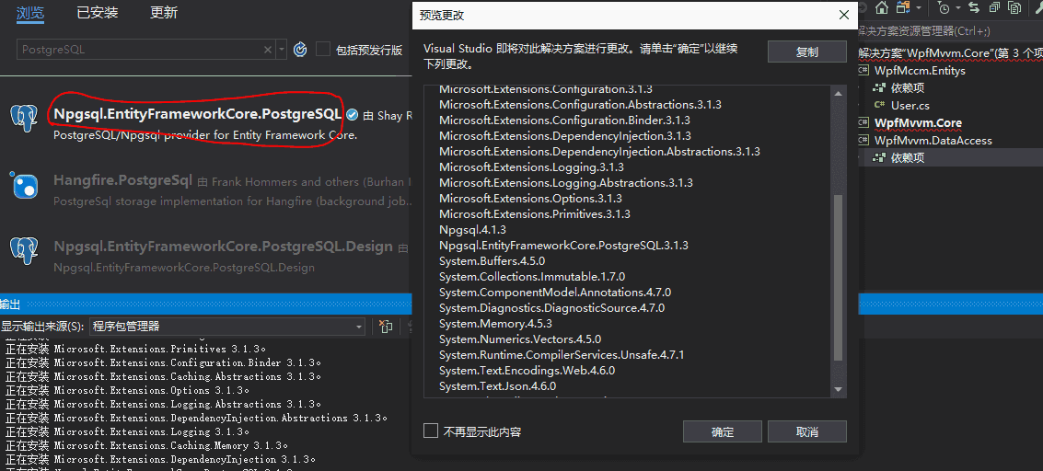Select Npgsql.4.1.3 in the change list
The height and width of the screenshot is (471, 1043).
click(472, 230)
